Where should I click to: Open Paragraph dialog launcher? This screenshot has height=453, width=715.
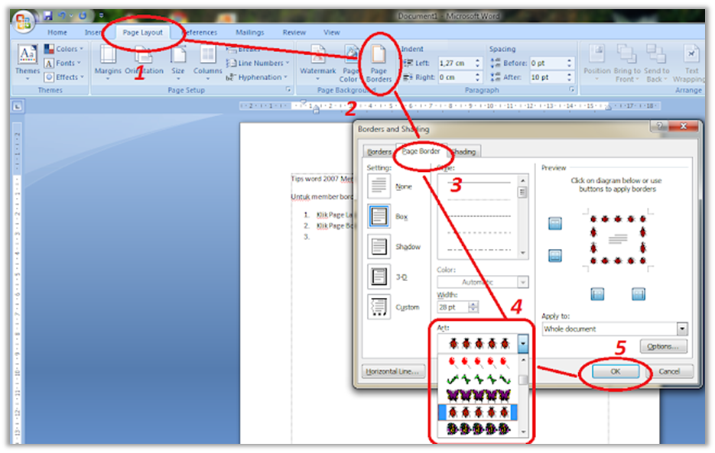[x=572, y=90]
